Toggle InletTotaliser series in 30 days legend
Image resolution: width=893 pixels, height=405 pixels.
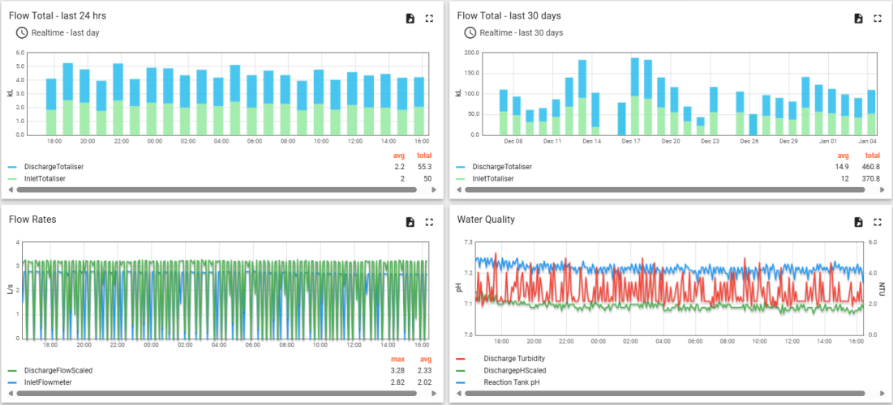[492, 179]
